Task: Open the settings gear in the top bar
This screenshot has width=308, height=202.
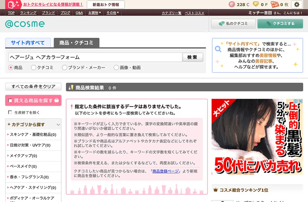Action: (297, 4)
